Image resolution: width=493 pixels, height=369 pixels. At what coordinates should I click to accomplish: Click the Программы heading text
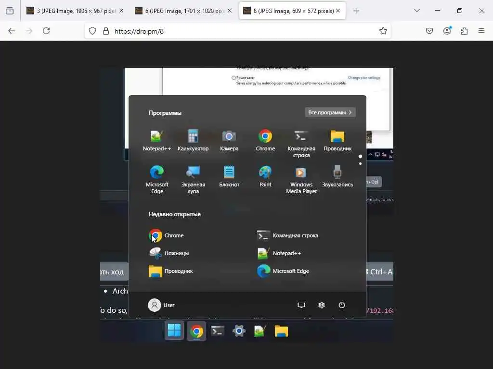coord(165,113)
